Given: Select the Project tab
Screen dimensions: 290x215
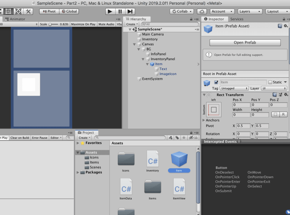Looking at the screenshot, I should coord(86,132).
